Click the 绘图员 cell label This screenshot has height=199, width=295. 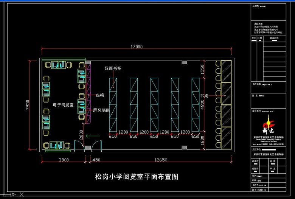(255, 169)
